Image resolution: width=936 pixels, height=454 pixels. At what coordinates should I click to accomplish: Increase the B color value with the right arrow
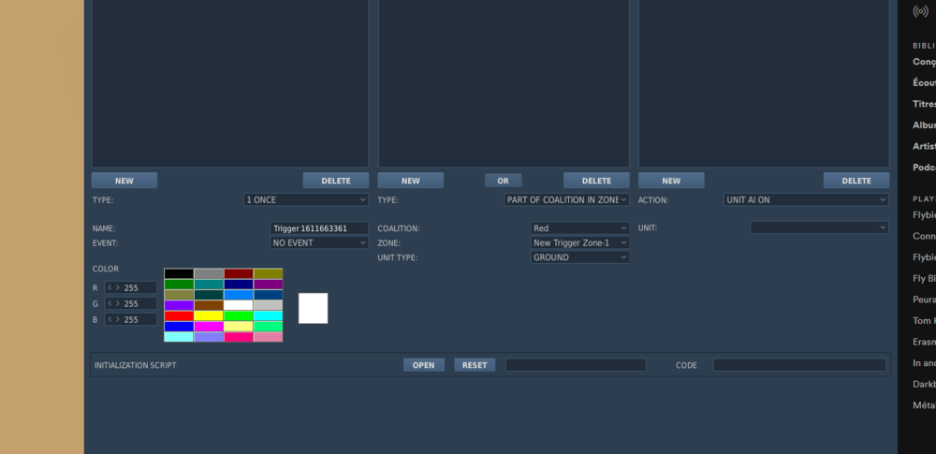118,319
